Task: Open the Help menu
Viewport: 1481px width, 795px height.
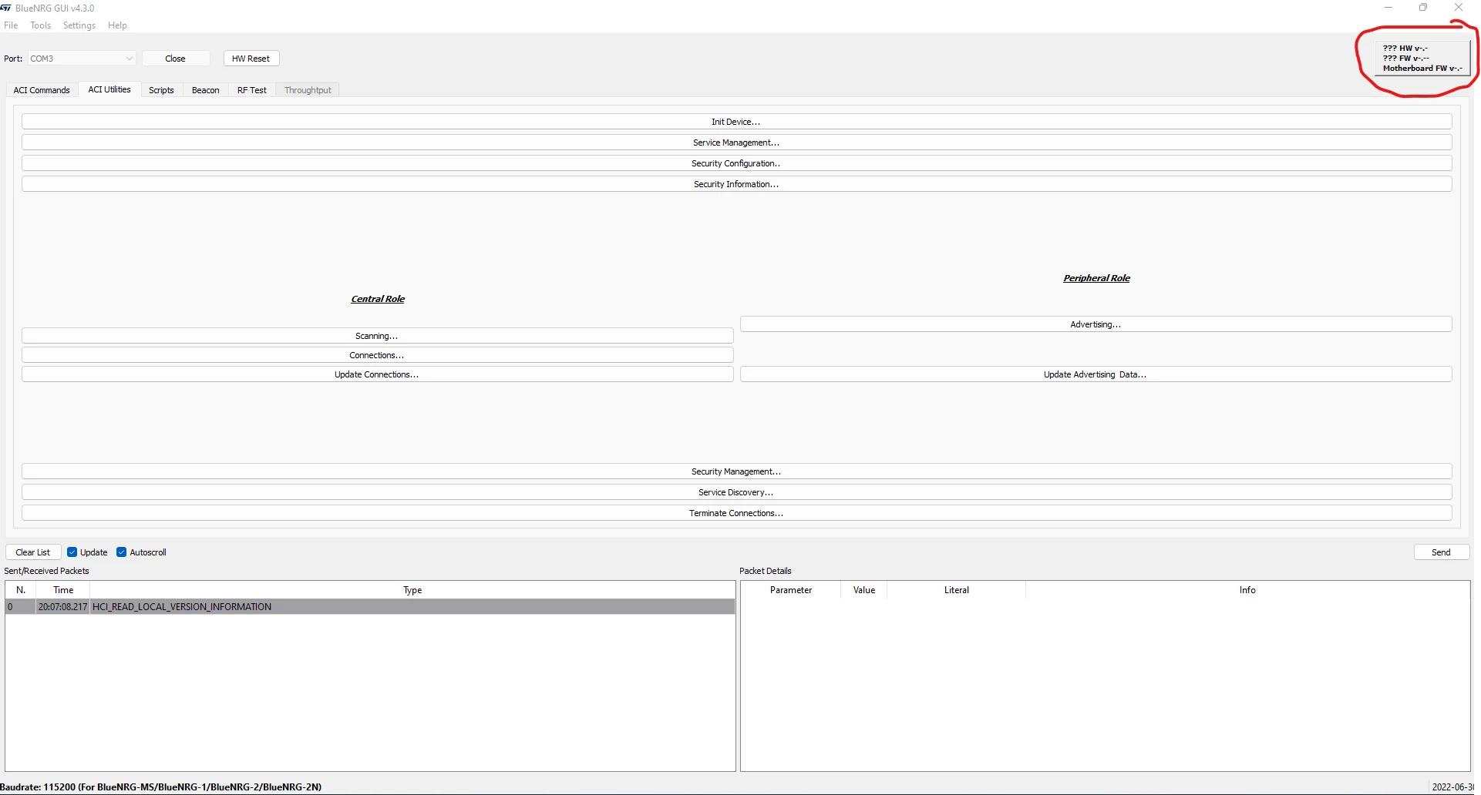Action: coord(117,25)
